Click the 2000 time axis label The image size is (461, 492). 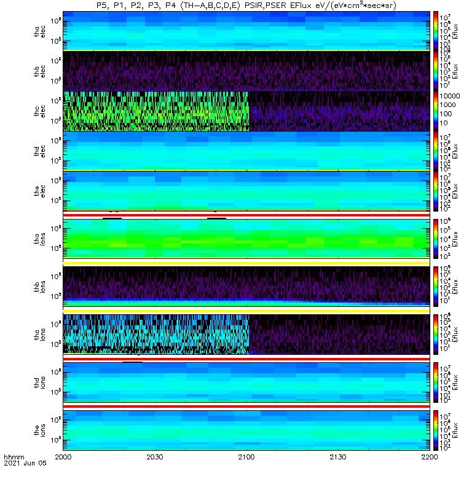[x=63, y=457]
